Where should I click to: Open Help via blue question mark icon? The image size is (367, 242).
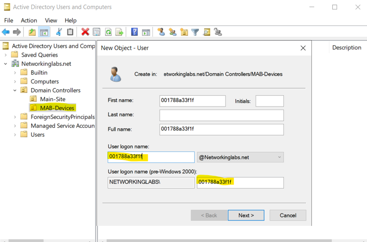click(x=134, y=32)
